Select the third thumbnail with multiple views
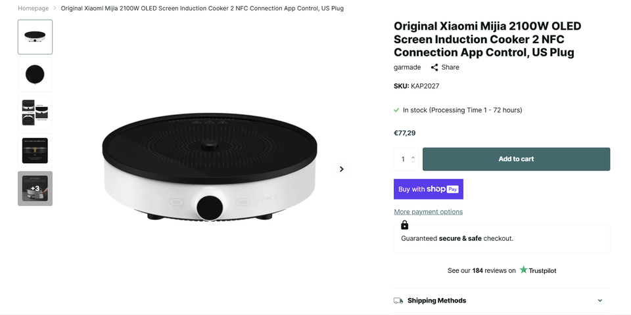The height and width of the screenshot is (315, 631). tap(35, 112)
